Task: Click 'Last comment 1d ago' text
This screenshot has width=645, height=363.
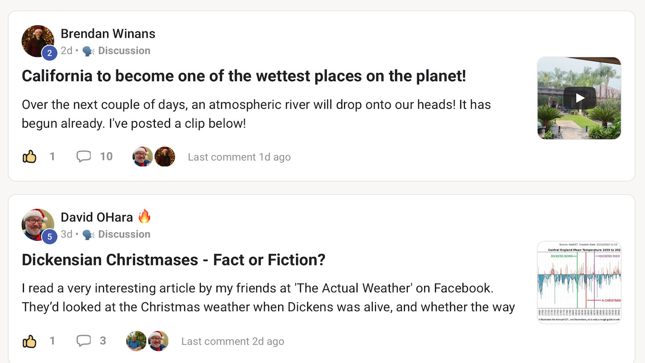Action: (239, 157)
